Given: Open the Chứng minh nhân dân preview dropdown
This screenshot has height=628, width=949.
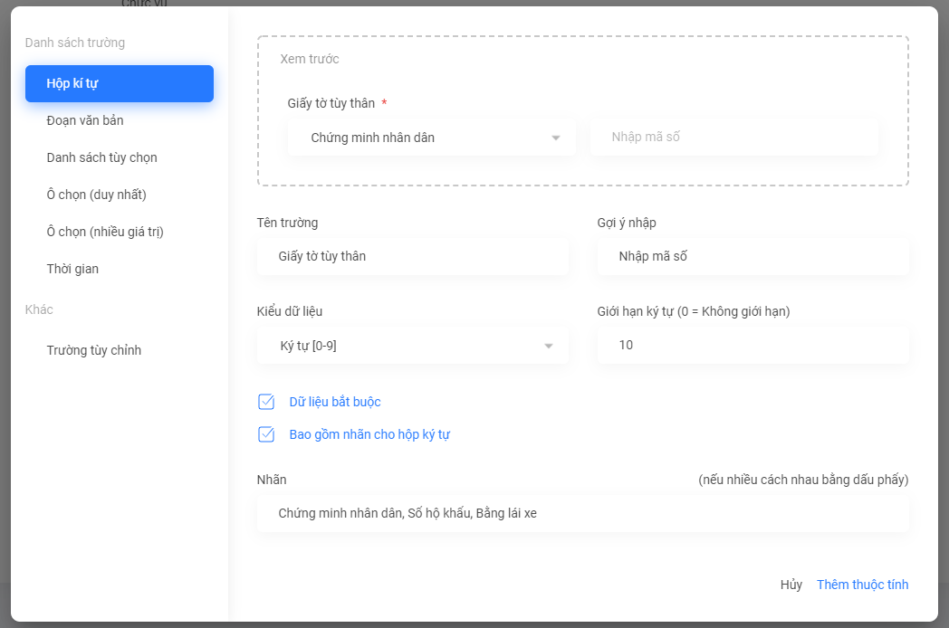Looking at the screenshot, I should [432, 138].
